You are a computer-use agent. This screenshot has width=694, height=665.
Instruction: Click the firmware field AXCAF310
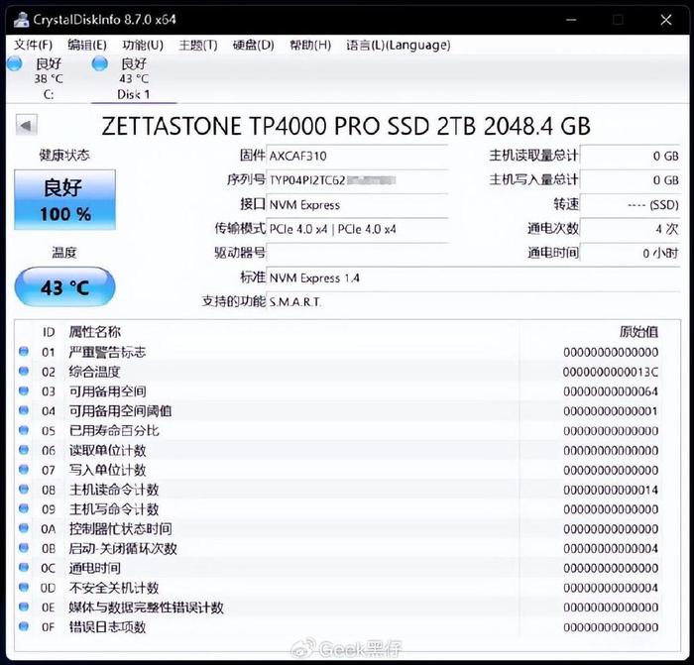[357, 157]
